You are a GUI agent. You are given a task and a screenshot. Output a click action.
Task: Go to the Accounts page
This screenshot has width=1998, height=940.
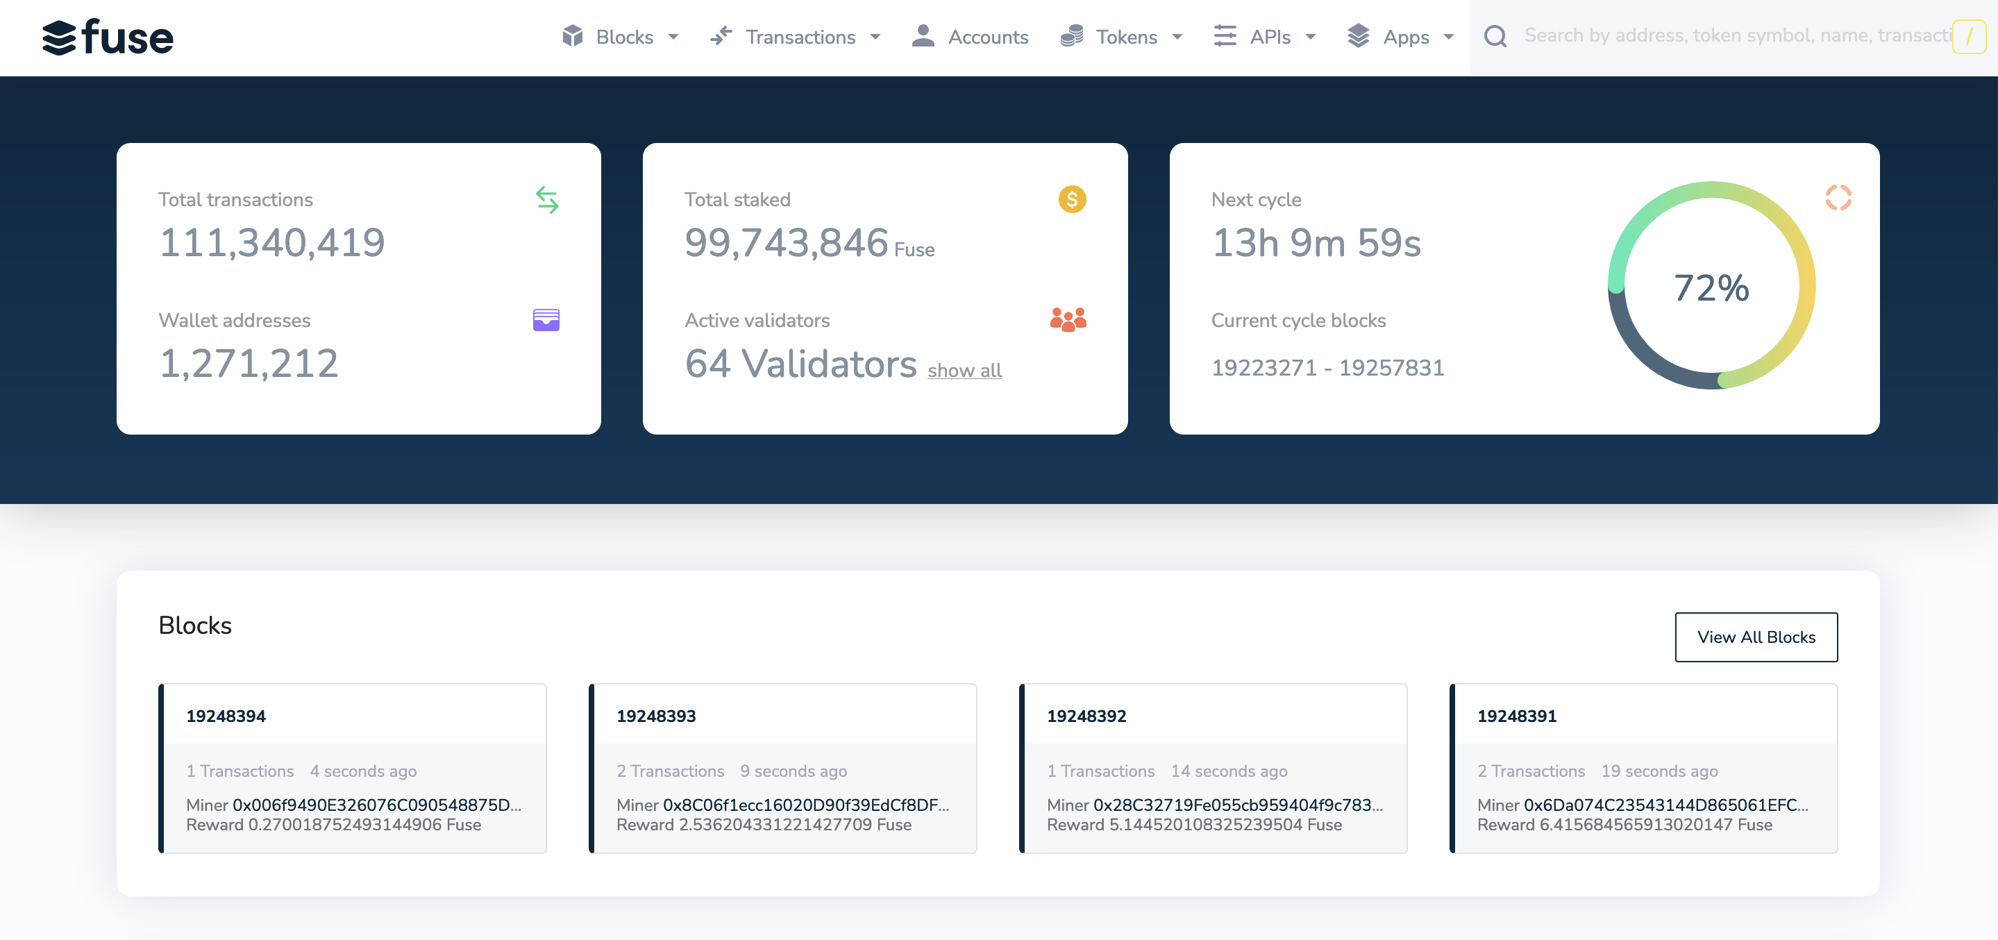coord(987,37)
